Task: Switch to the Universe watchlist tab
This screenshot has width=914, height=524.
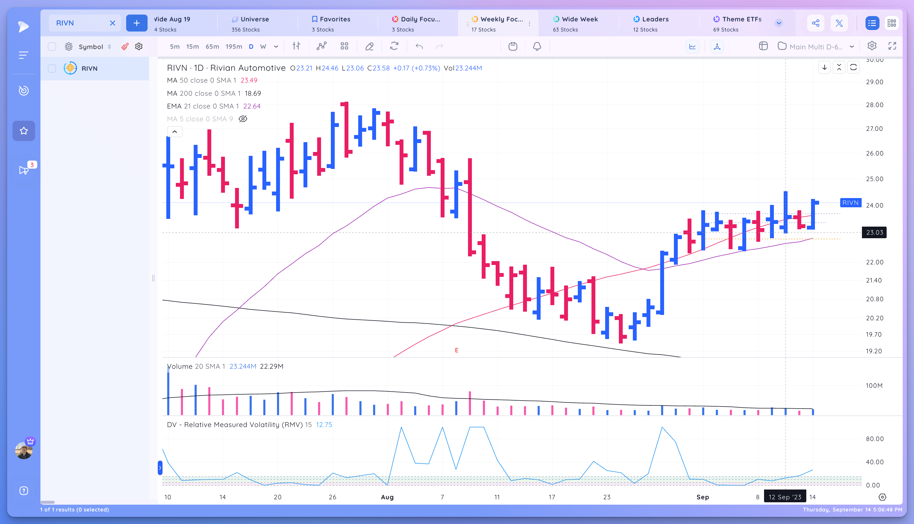Action: click(250, 24)
